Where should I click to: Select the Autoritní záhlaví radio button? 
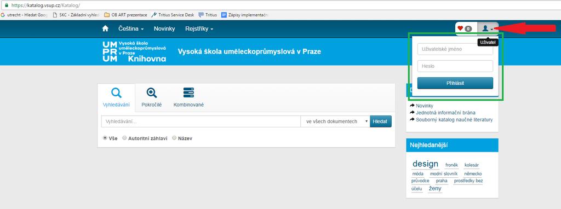click(x=124, y=138)
